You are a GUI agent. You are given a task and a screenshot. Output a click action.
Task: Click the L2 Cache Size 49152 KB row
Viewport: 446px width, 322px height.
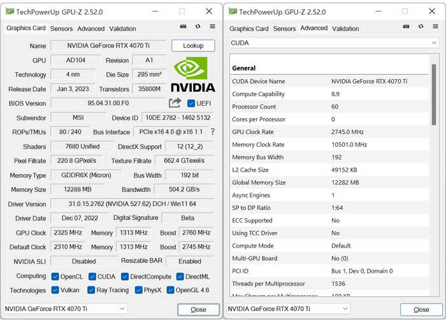(329, 170)
